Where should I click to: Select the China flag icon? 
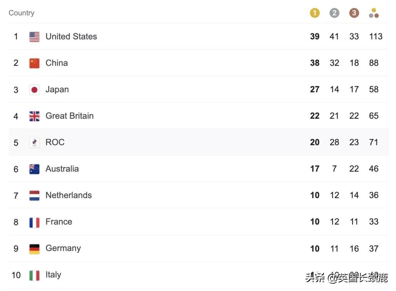point(34,63)
